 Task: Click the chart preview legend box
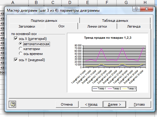click(114, 89)
